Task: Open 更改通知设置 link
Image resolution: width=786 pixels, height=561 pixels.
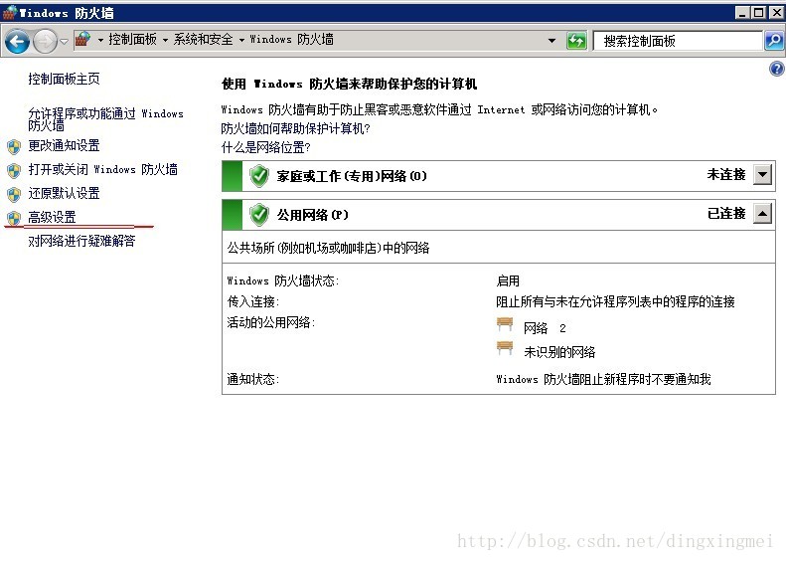Action: point(65,145)
